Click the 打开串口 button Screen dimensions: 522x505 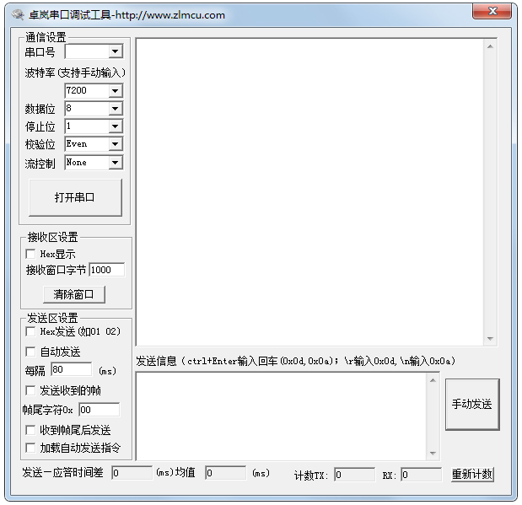[75, 197]
